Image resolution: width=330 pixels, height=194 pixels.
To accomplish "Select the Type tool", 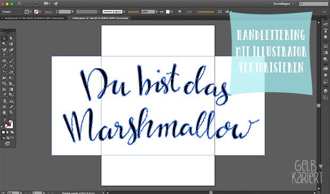I will pyautogui.click(x=4, y=55).
